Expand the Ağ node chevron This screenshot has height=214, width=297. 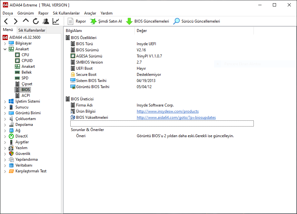[5, 131]
